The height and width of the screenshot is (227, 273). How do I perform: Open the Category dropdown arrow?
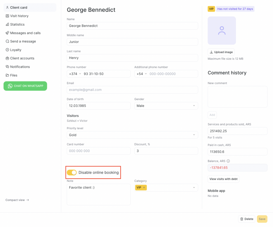click(x=194, y=188)
